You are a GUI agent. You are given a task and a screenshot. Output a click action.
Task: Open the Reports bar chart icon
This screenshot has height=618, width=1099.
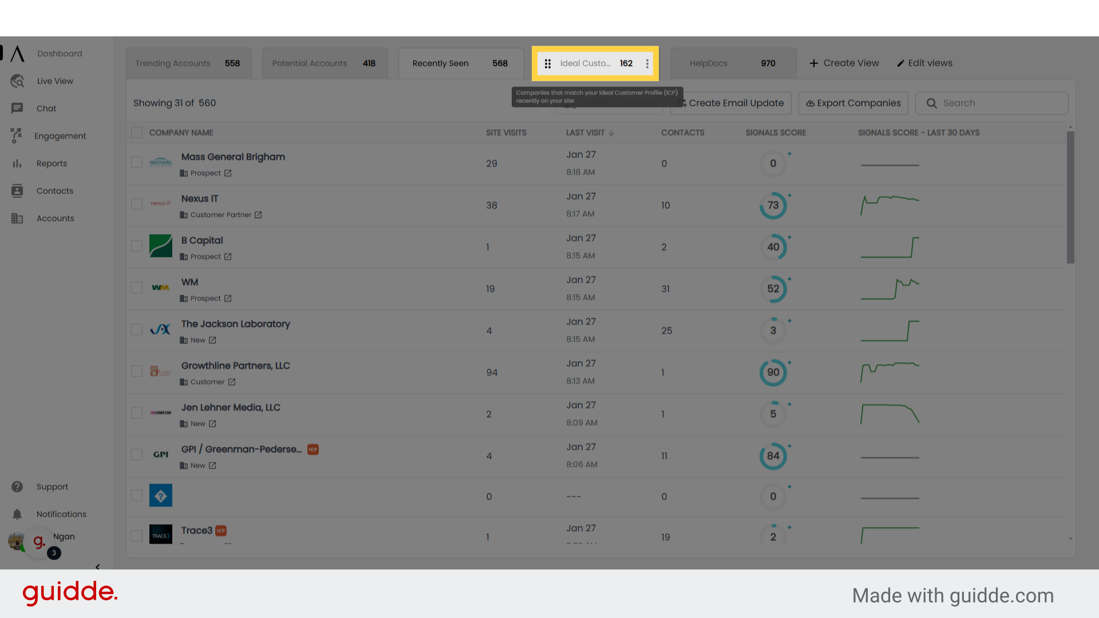(17, 163)
